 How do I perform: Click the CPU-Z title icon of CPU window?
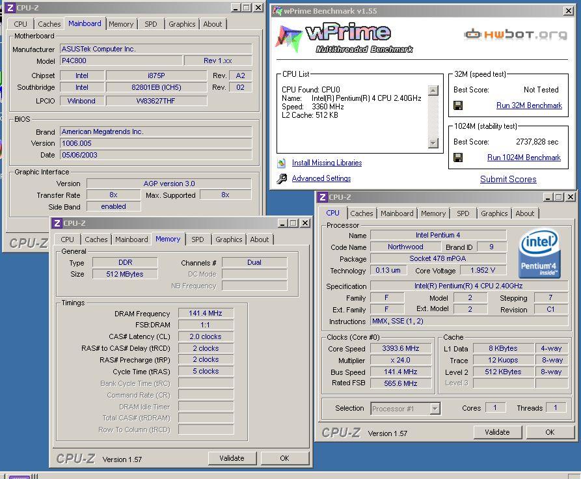[x=322, y=197]
